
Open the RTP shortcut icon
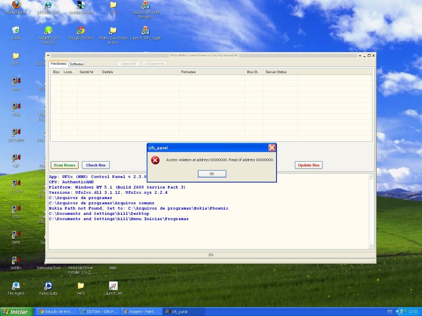coord(16,212)
